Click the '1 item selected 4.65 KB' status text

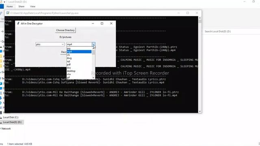[19, 144]
